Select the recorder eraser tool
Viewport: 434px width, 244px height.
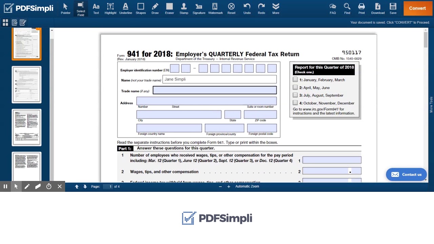38,186
